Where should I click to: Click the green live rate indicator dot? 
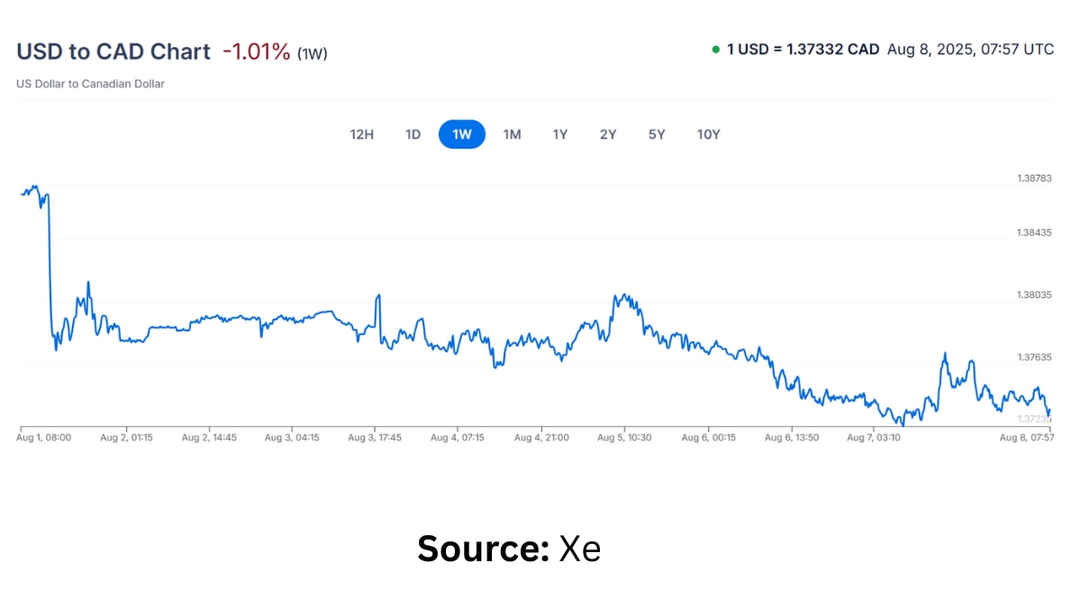(715, 50)
